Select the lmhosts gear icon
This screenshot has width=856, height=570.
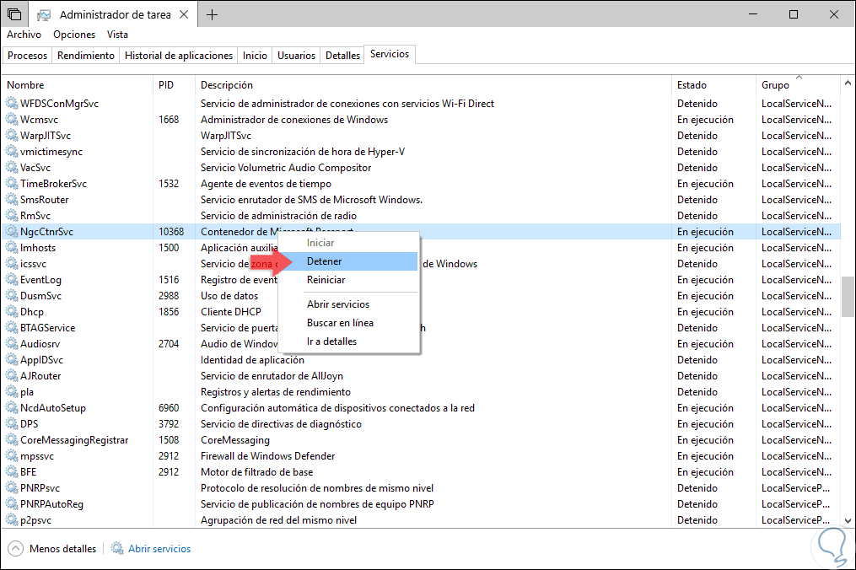click(x=12, y=247)
